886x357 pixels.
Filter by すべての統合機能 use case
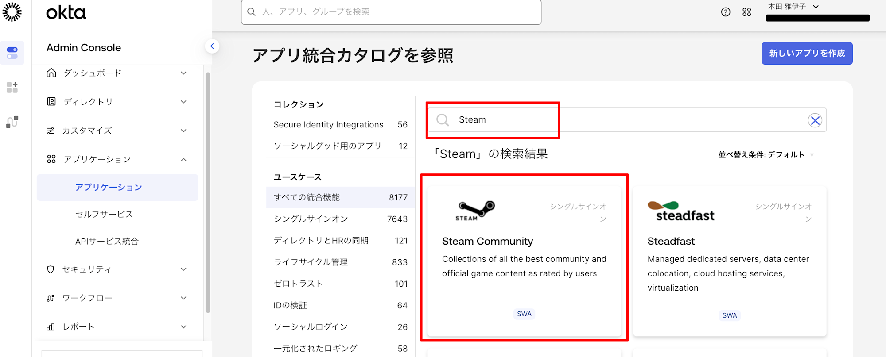(x=340, y=197)
